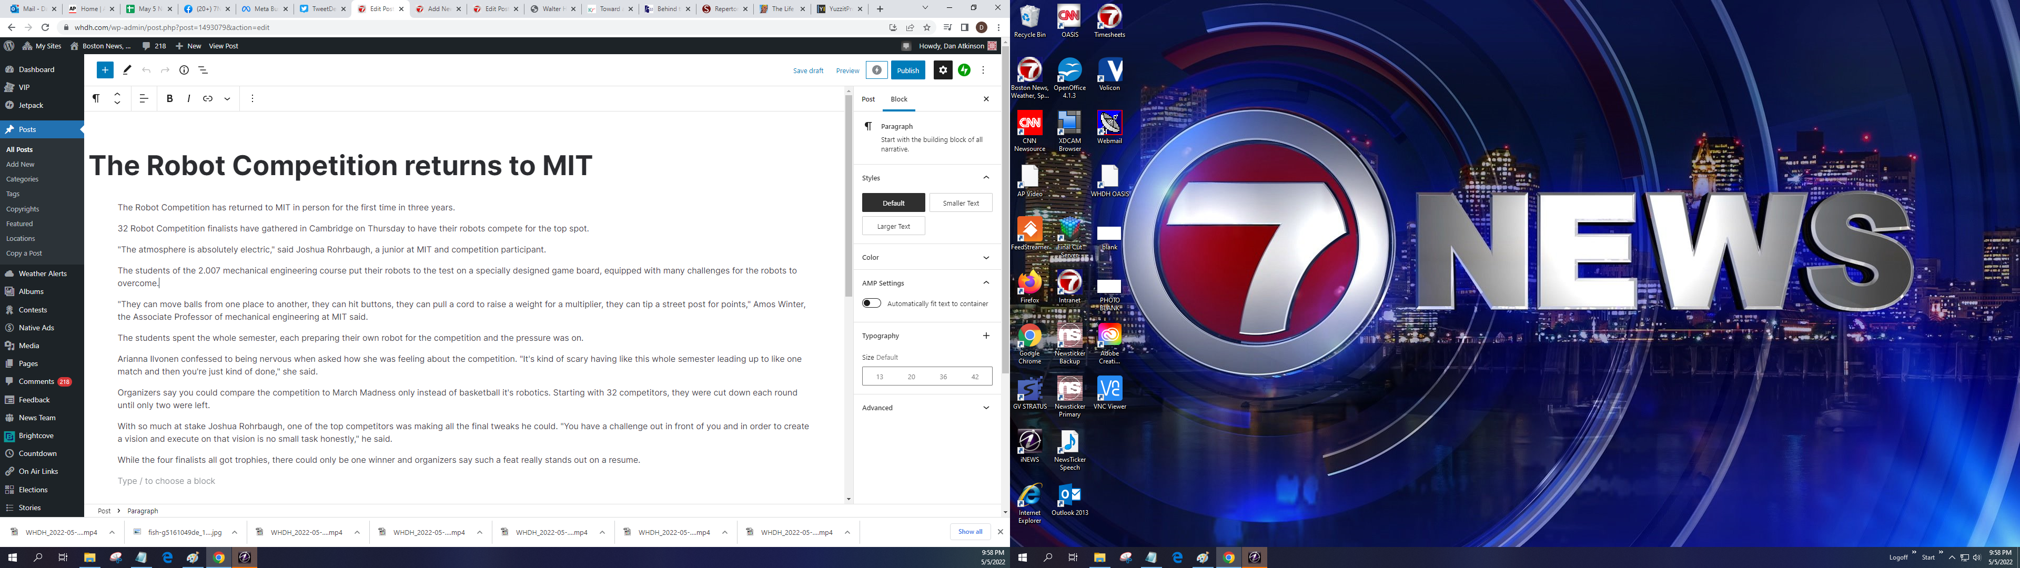Screen dimensions: 2020x568
Task: Click the 'Type / to choose a block' placeholder
Action: [166, 481]
